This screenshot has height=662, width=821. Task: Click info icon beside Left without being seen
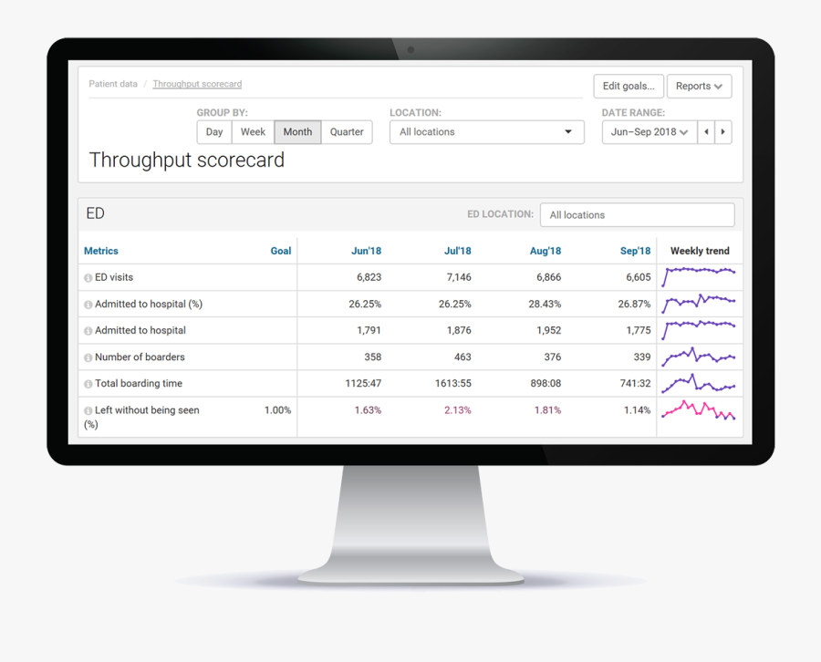click(x=88, y=411)
